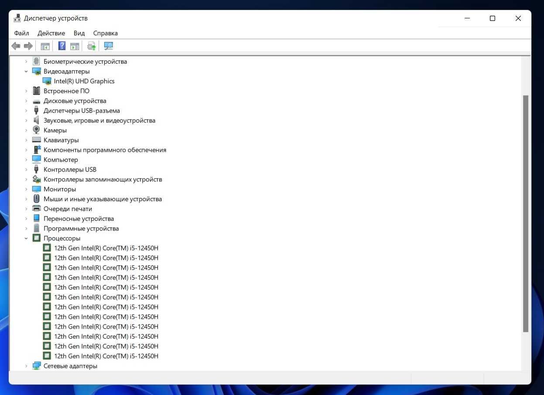The height and width of the screenshot is (395, 544).
Task: Expand the Сетевые адаптеры node
Action: 26,366
